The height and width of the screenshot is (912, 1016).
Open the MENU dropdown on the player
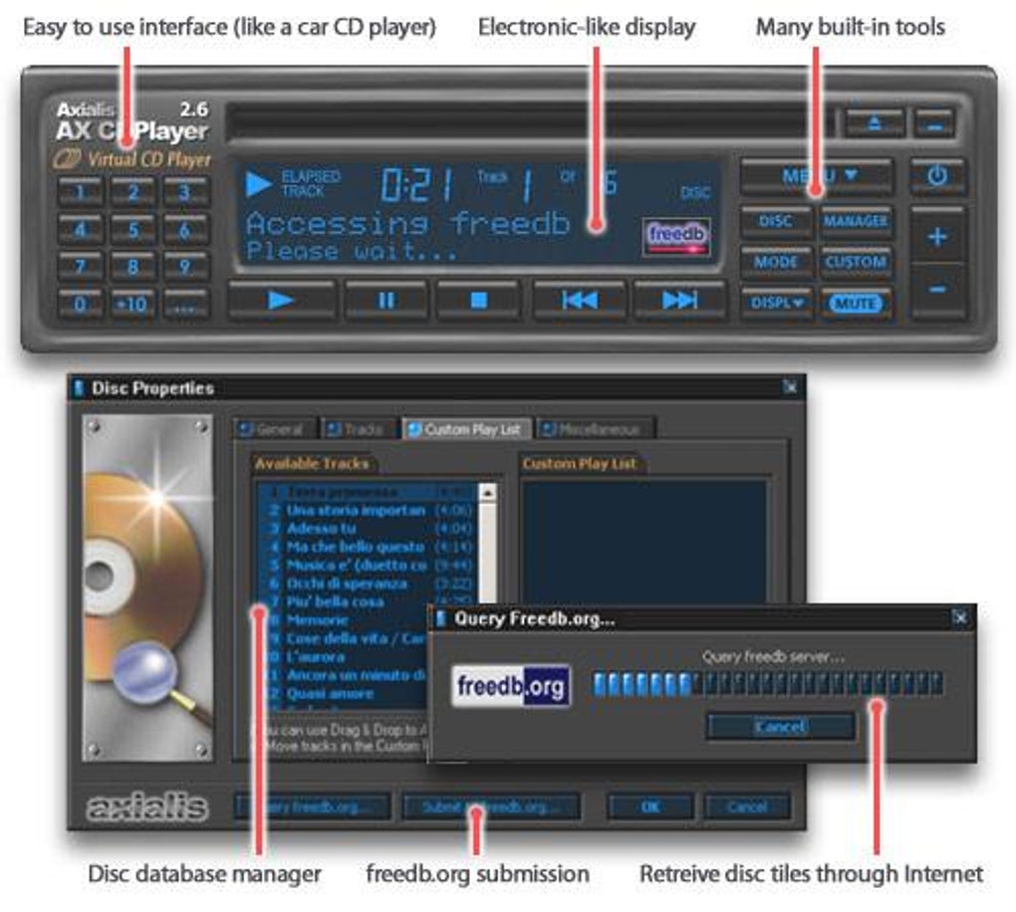(818, 176)
